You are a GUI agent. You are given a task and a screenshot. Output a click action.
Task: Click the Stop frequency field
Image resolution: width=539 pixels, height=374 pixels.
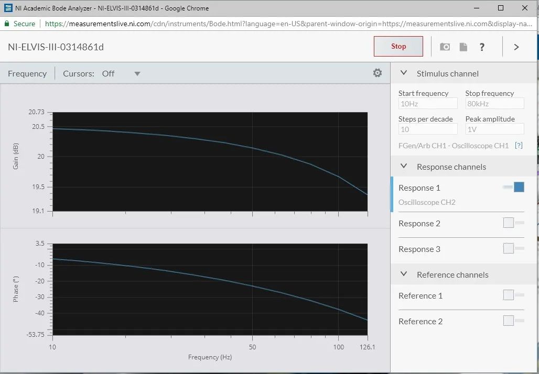494,103
